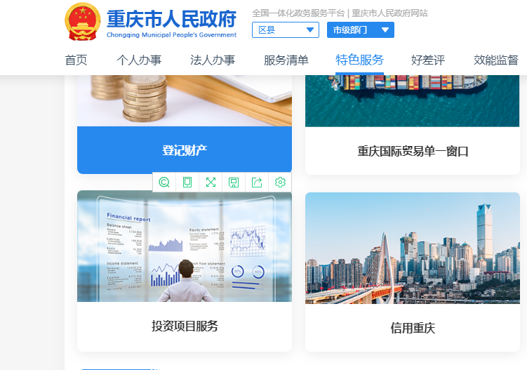Open the gear settings icon in floating toolbar

click(280, 183)
